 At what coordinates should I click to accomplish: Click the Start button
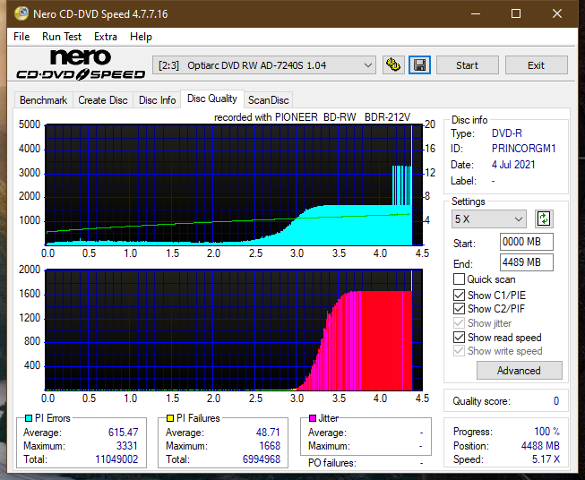(x=467, y=65)
